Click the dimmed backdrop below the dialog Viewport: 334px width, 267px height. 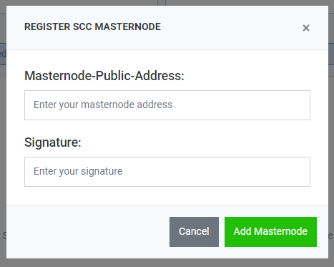pyautogui.click(x=167, y=263)
